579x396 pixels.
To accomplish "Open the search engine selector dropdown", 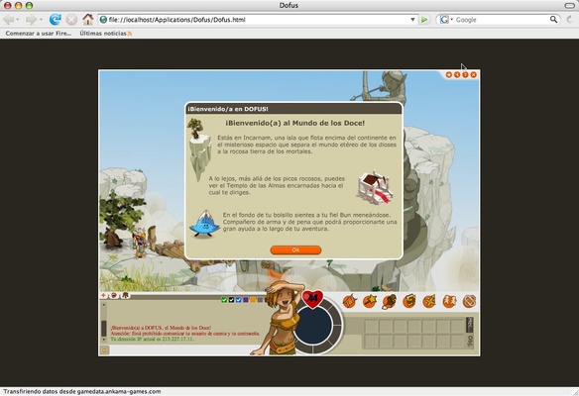I will pyautogui.click(x=446, y=20).
